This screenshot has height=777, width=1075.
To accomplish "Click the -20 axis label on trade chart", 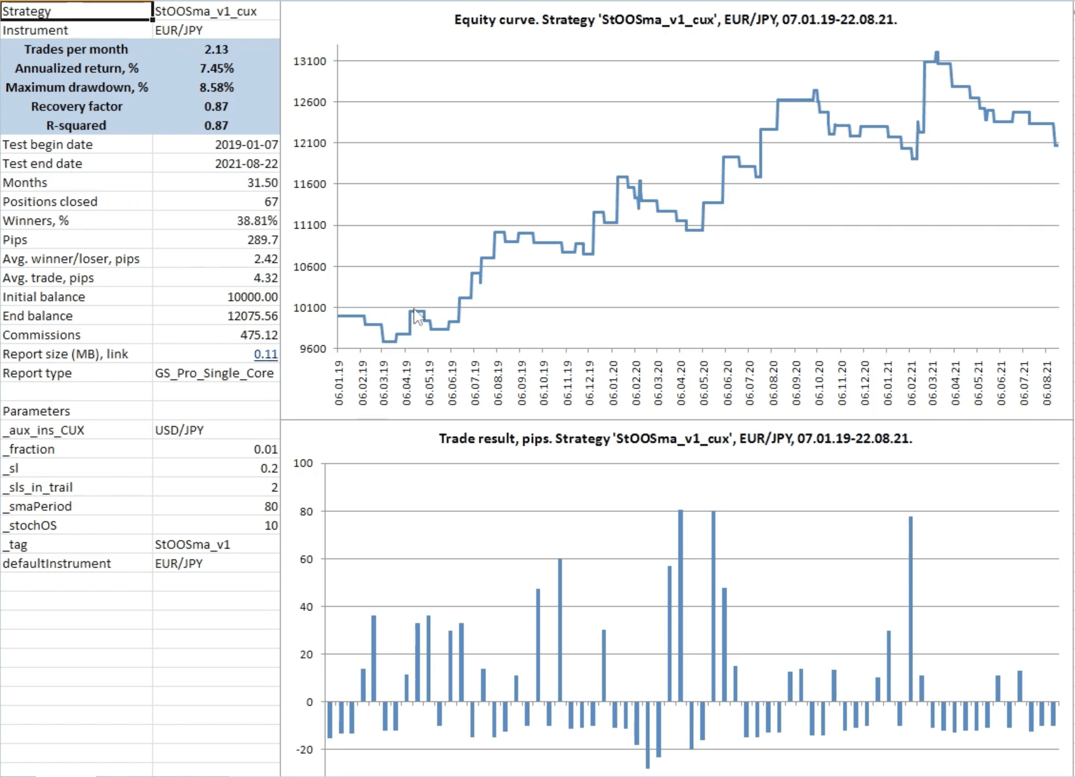I will pos(305,749).
